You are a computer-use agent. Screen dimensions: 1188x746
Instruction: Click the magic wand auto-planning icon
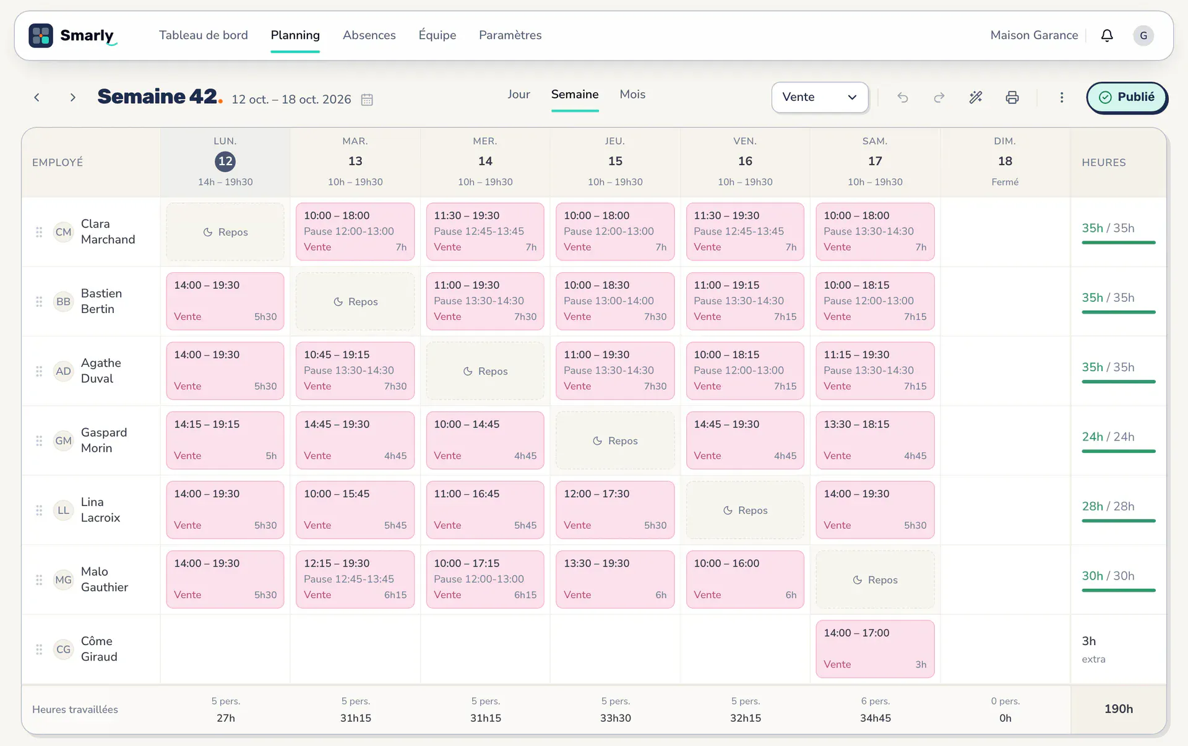[x=976, y=97]
